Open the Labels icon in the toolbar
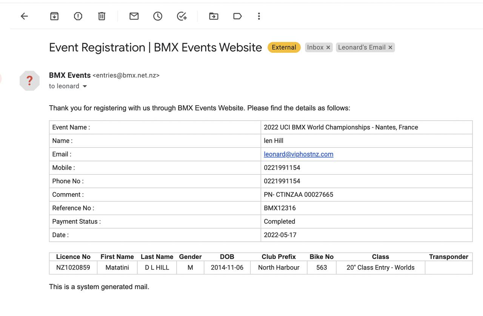 pos(237,16)
